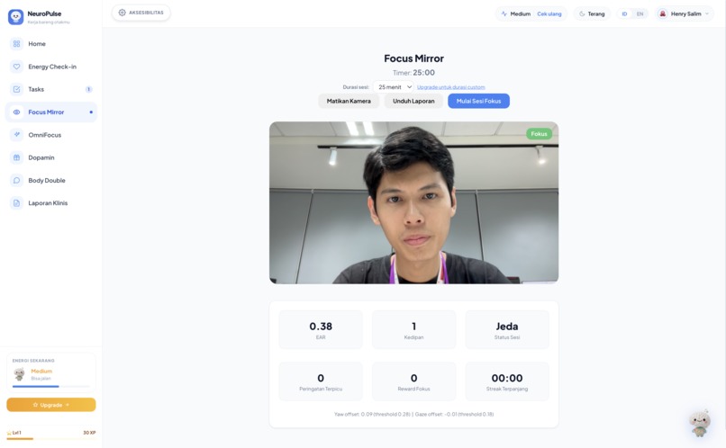Screen dimensions: 726x448
Task: Click the Jeda Status Sesi card
Action: (x=507, y=329)
